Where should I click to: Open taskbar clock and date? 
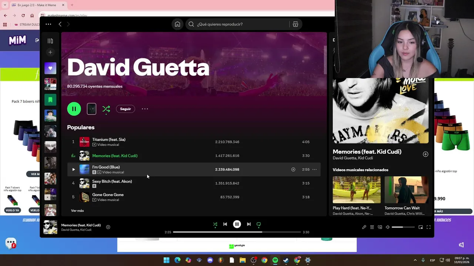click(x=461, y=260)
